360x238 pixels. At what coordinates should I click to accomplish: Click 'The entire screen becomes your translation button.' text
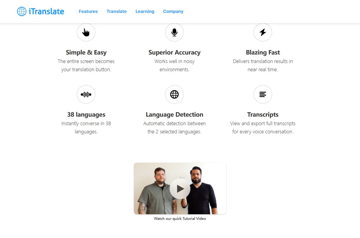click(x=86, y=65)
